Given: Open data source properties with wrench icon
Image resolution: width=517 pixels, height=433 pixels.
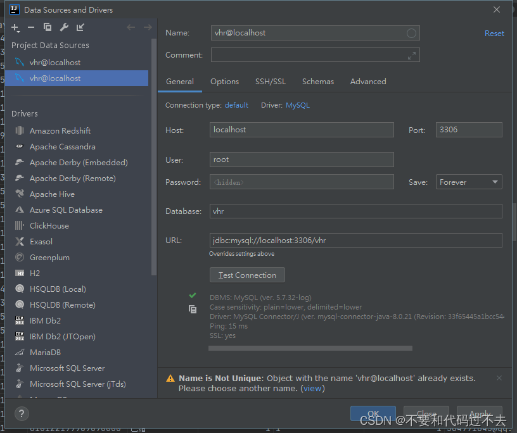Looking at the screenshot, I should pyautogui.click(x=63, y=28).
